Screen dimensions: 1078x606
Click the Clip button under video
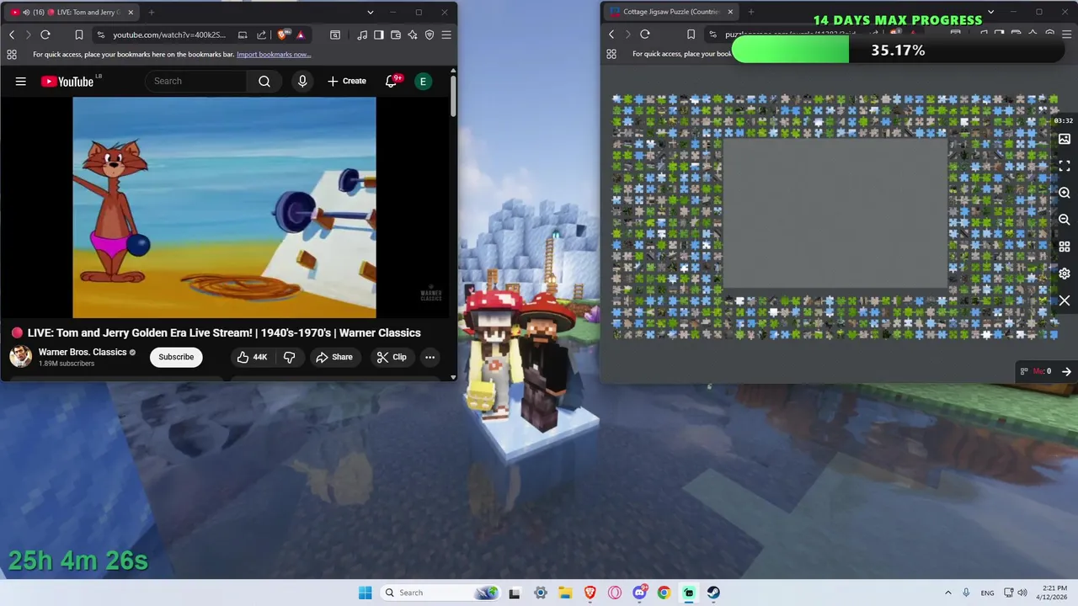(x=392, y=357)
